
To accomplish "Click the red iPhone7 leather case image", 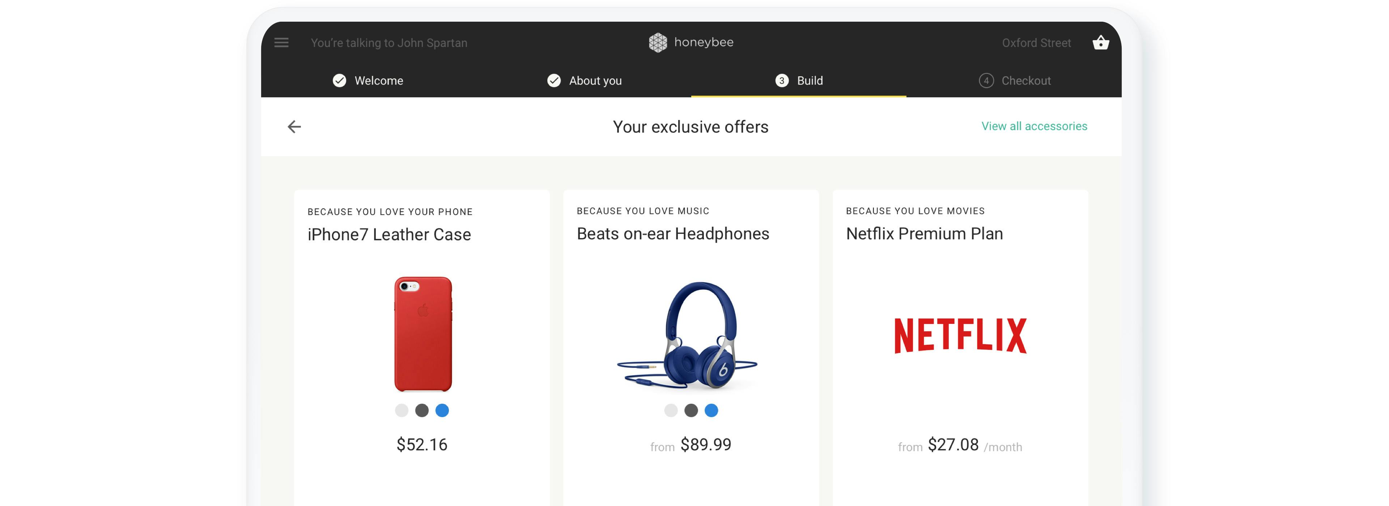I will 423,334.
